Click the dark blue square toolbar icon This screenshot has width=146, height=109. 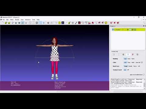[63, 23]
